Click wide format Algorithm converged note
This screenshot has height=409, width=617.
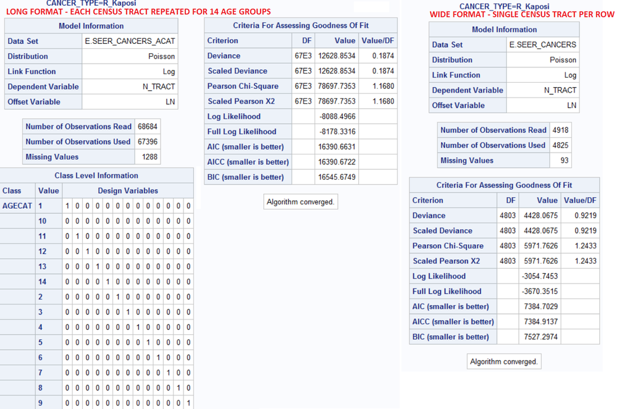[x=504, y=362]
